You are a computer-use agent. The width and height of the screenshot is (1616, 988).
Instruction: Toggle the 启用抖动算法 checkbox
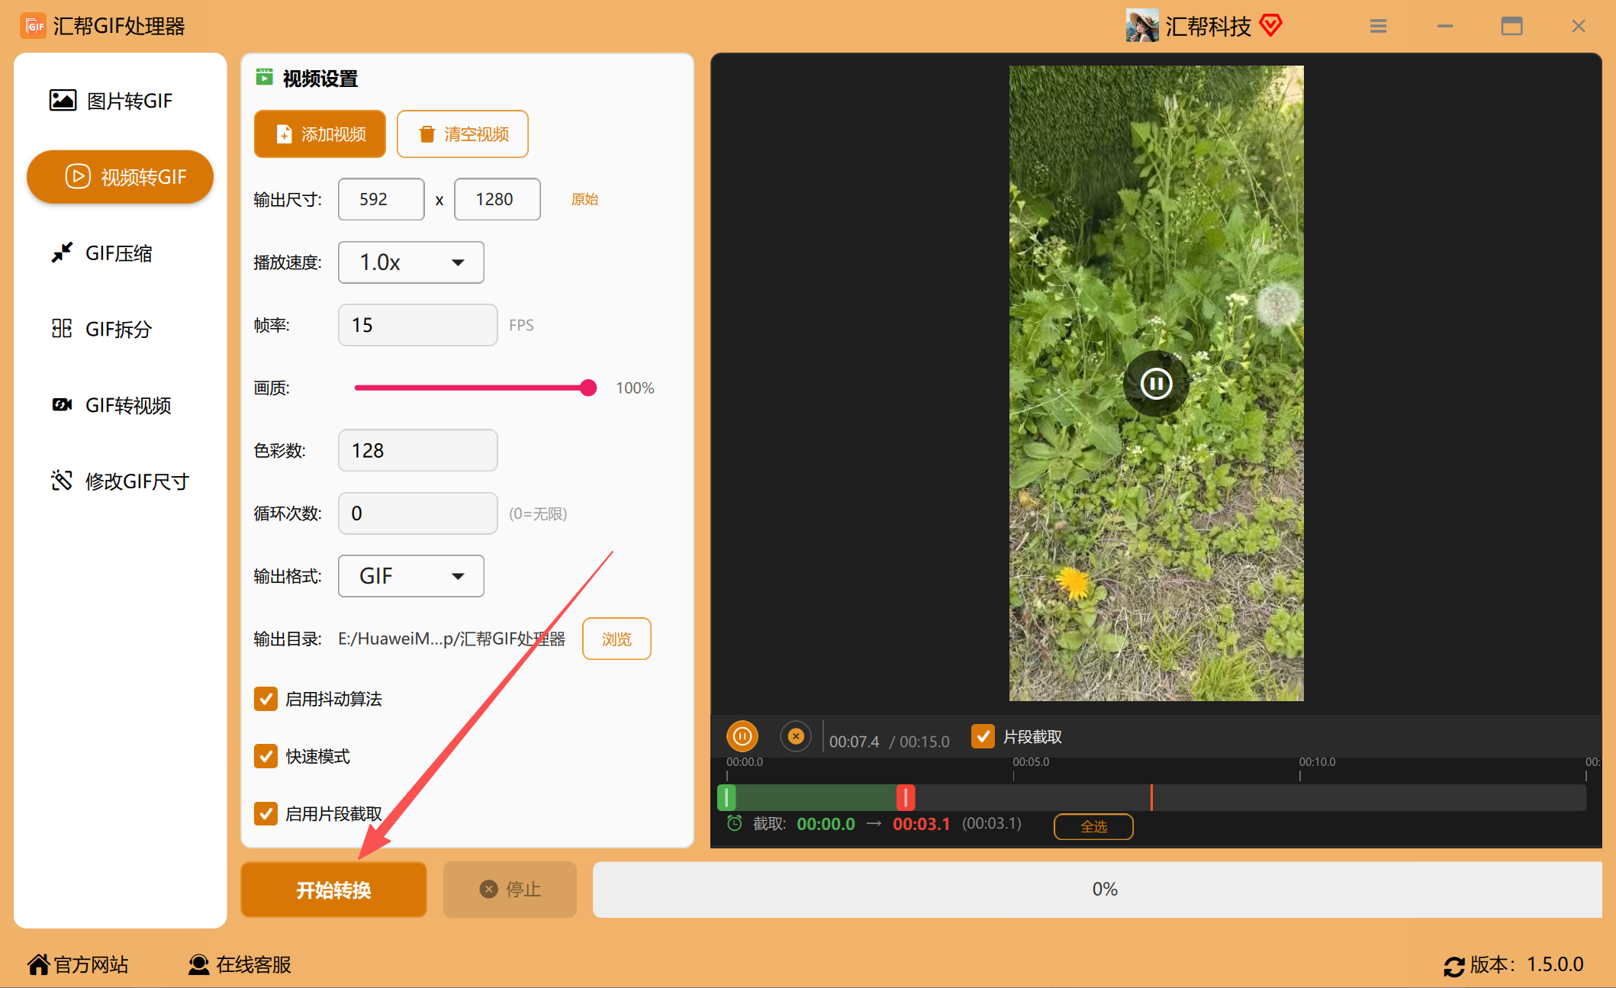click(x=266, y=699)
